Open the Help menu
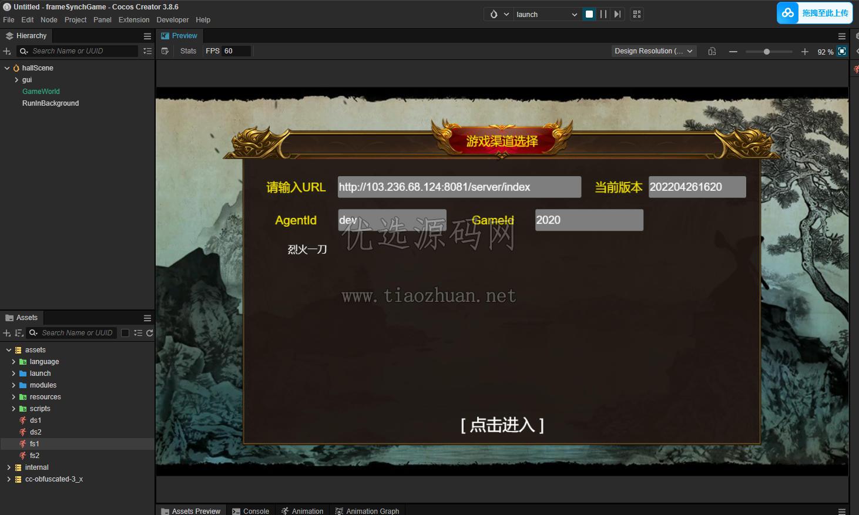Viewport: 859px width, 515px height. tap(203, 20)
